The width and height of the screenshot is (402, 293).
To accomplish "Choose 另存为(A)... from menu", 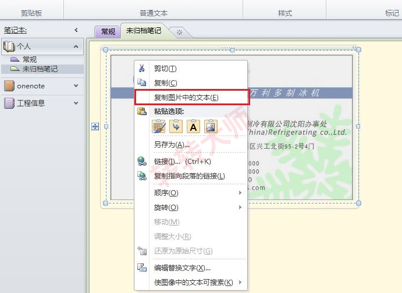I will point(191,144).
